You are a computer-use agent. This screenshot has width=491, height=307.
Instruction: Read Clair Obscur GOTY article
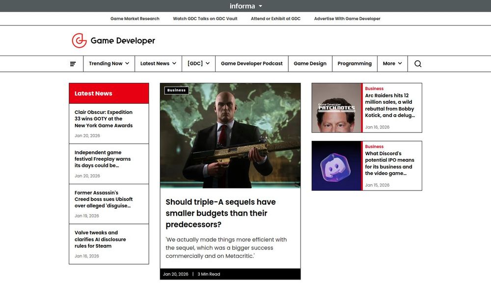click(104, 119)
